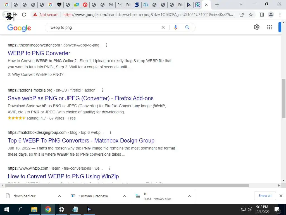Image resolution: width=286 pixels, height=215 pixels.
Task: Open the Chrome profile avatar menu
Action: pos(271,15)
